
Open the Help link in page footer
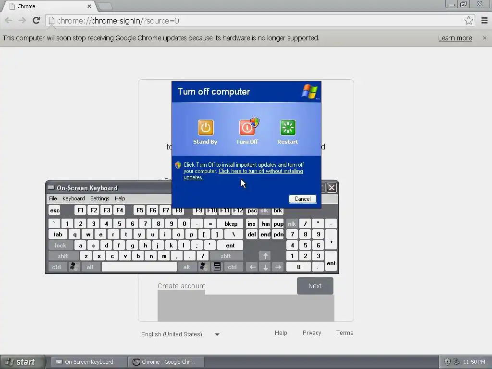pyautogui.click(x=281, y=333)
